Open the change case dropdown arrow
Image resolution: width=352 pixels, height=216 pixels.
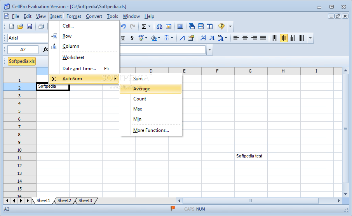[x=226, y=38]
